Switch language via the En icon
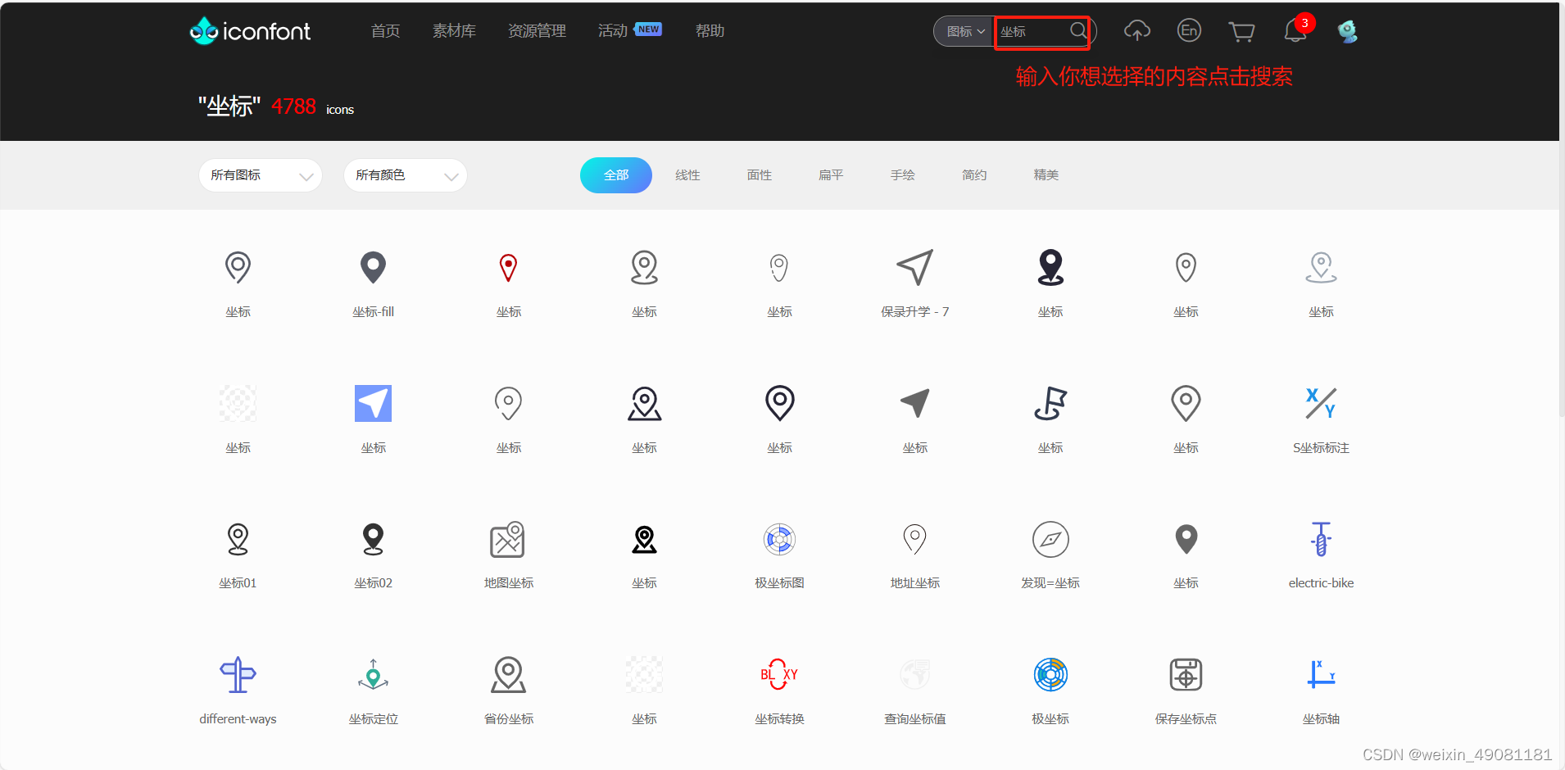 pos(1188,30)
